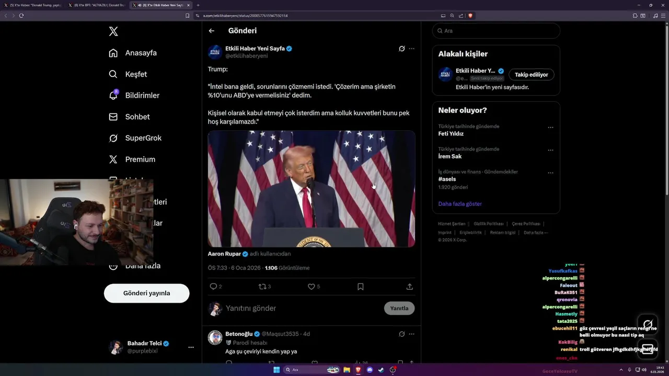The height and width of the screenshot is (376, 669).
Task: Open Sohbet messages
Action: pos(129,117)
